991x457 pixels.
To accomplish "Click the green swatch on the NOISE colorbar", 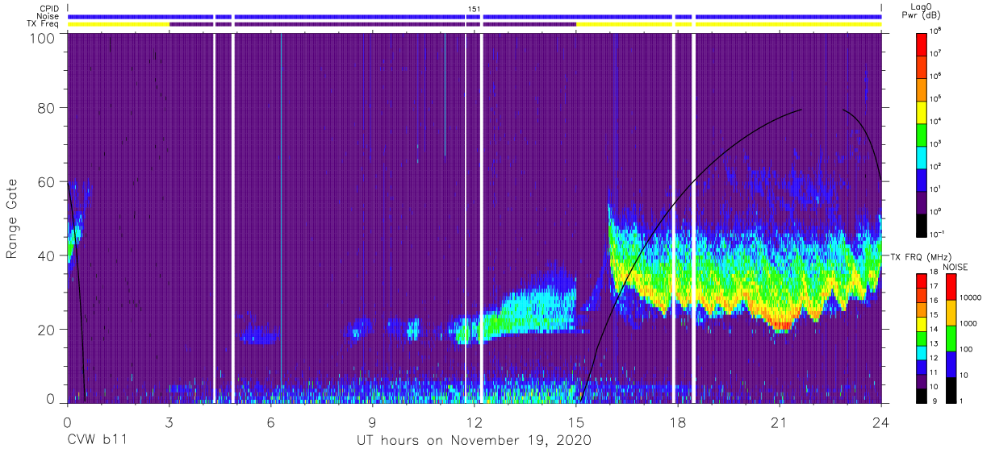I will pyautogui.click(x=951, y=339).
